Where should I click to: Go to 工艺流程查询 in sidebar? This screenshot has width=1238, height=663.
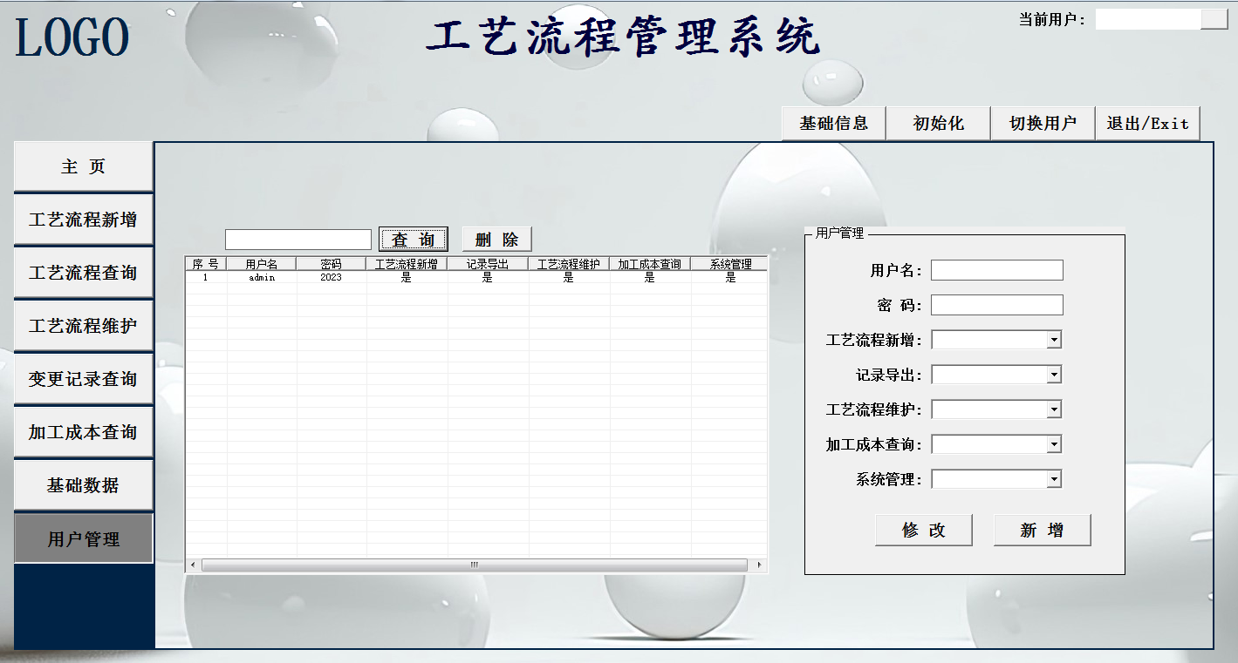83,273
